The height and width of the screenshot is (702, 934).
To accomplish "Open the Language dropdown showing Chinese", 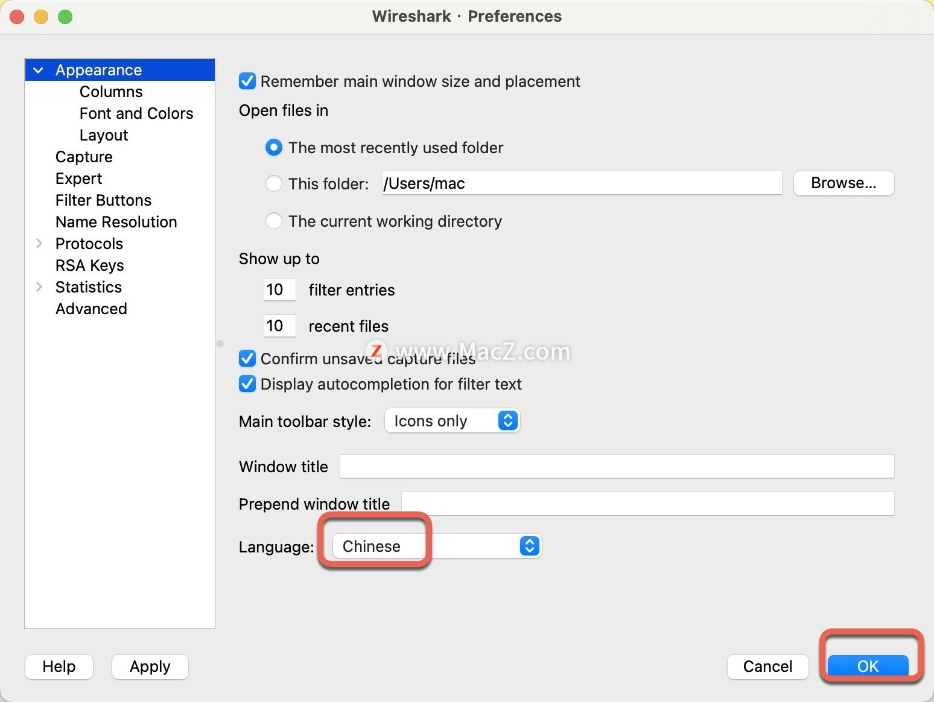I will 437,546.
